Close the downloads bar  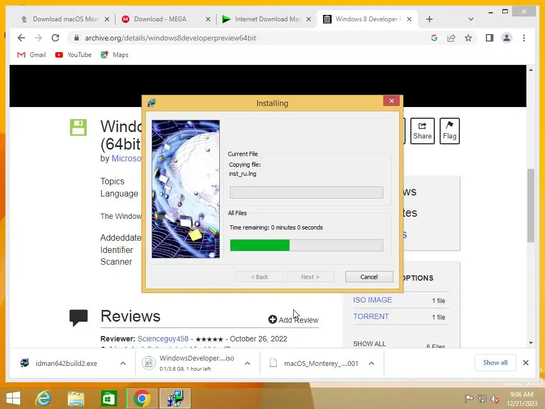click(x=525, y=363)
